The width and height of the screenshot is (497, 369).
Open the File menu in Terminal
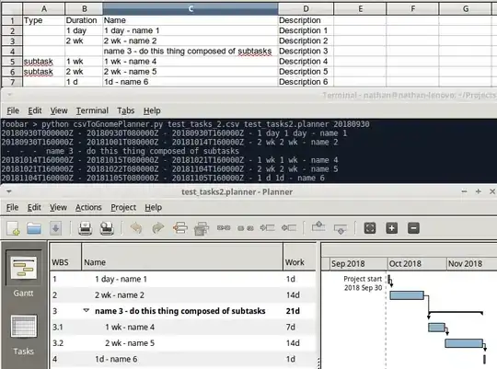pos(13,110)
